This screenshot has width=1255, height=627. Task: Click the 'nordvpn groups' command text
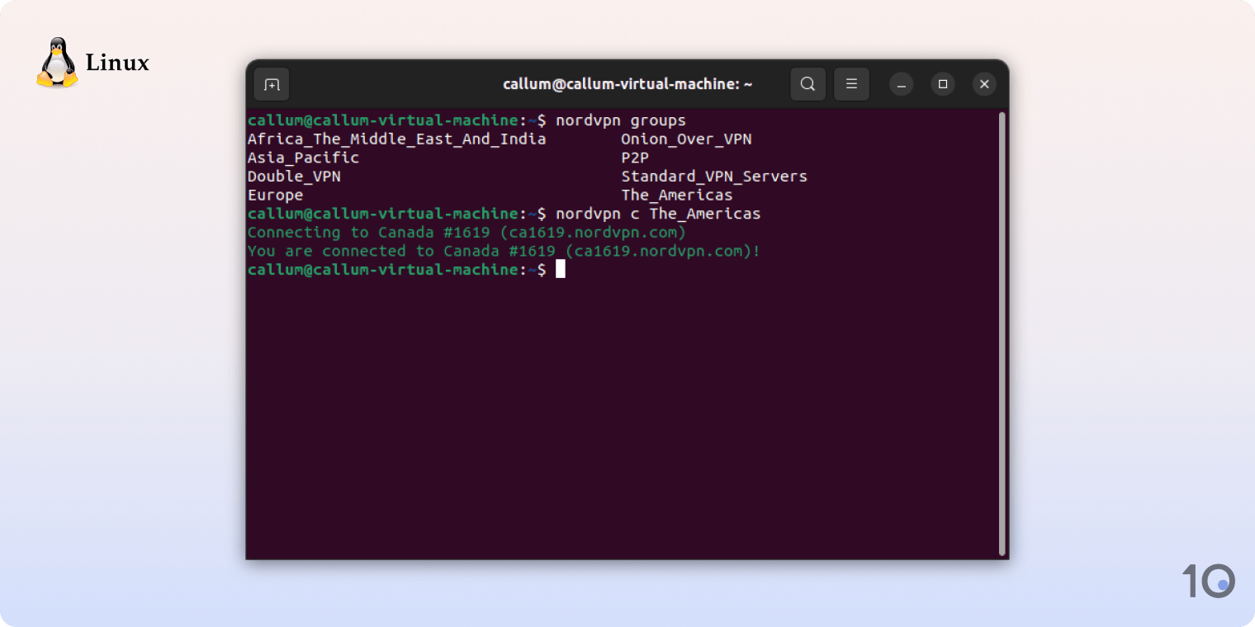[x=621, y=120]
